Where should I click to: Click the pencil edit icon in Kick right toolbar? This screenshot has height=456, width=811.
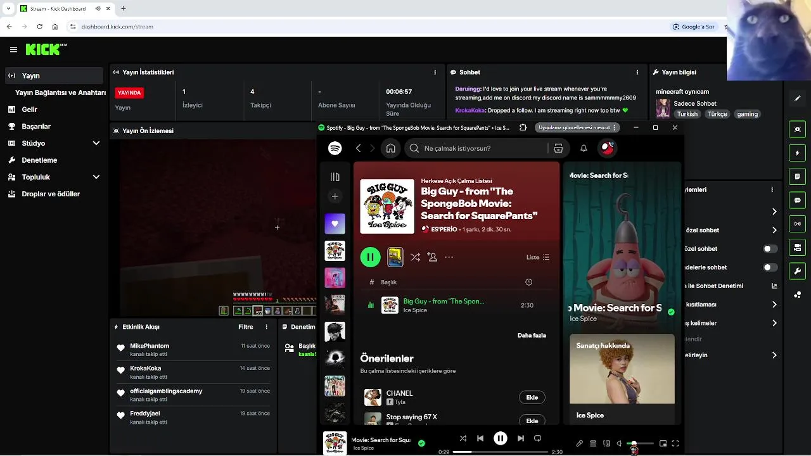point(798,99)
